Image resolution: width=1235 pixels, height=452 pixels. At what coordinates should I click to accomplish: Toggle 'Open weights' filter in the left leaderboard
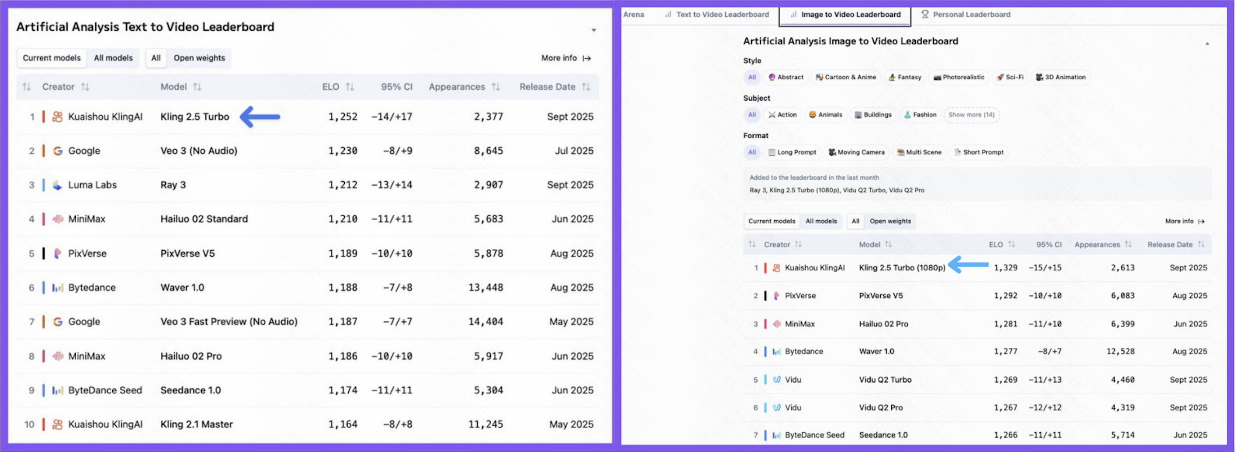(x=199, y=58)
